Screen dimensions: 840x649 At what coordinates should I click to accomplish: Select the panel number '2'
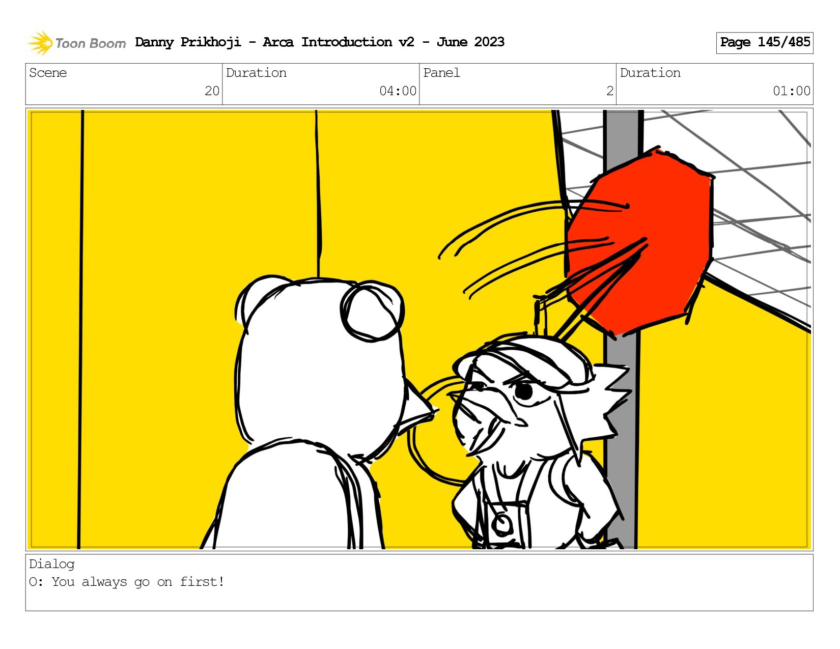tap(609, 91)
